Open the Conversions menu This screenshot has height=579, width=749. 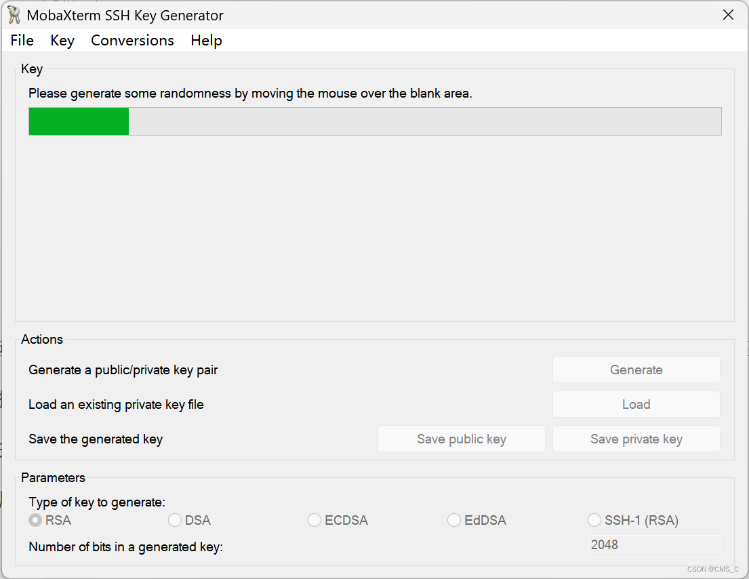point(132,41)
